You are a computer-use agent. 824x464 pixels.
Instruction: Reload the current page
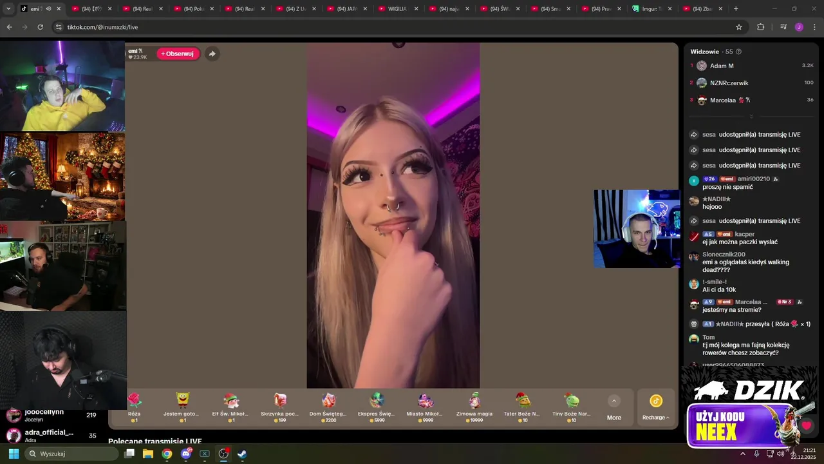40,27
